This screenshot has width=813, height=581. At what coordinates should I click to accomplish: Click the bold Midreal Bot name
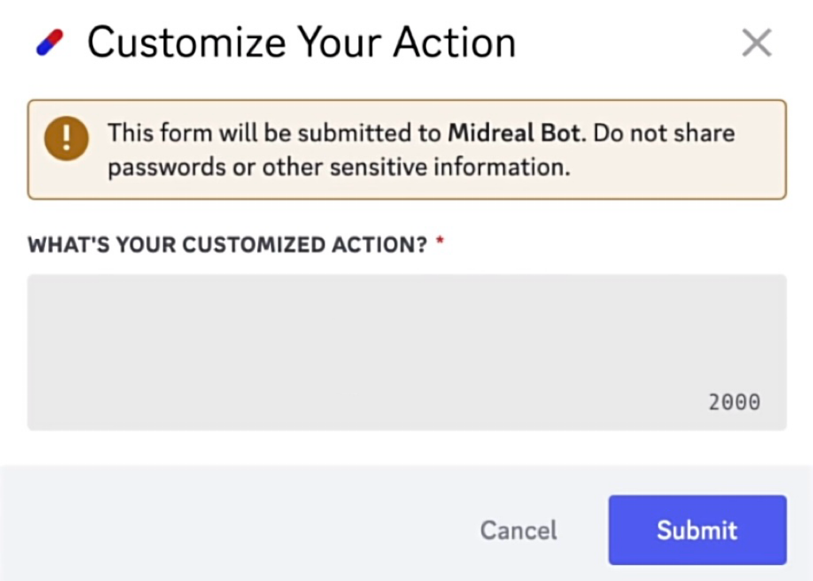click(x=514, y=133)
